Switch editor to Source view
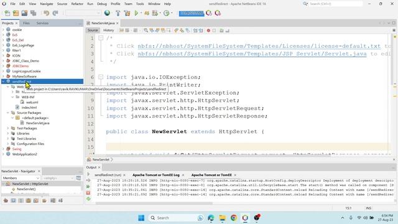 coord(93,30)
